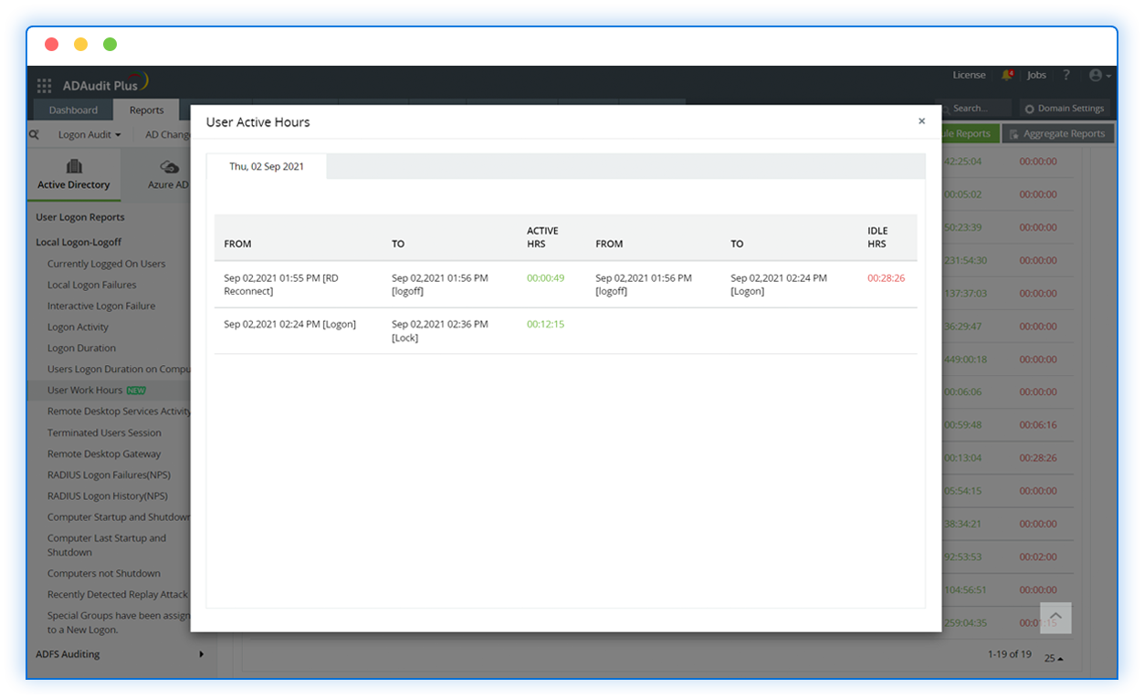
Task: Open the help question mark icon
Action: point(1065,75)
